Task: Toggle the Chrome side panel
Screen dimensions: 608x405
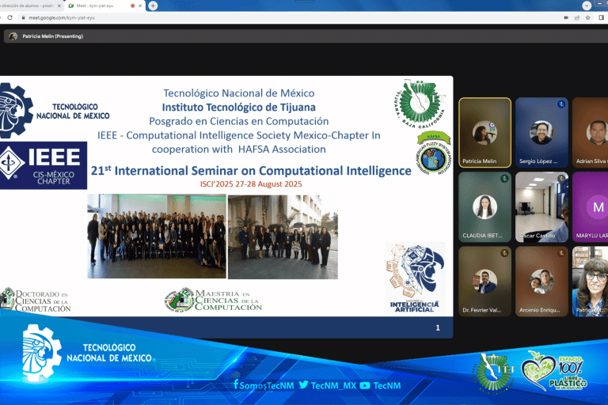Action: pyautogui.click(x=602, y=17)
